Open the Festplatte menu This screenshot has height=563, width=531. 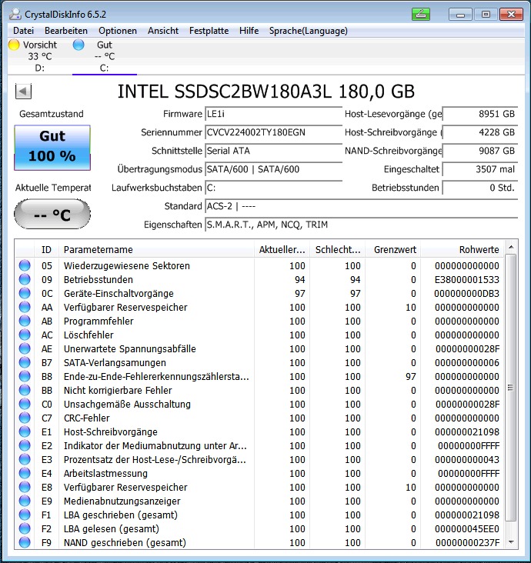tap(209, 31)
